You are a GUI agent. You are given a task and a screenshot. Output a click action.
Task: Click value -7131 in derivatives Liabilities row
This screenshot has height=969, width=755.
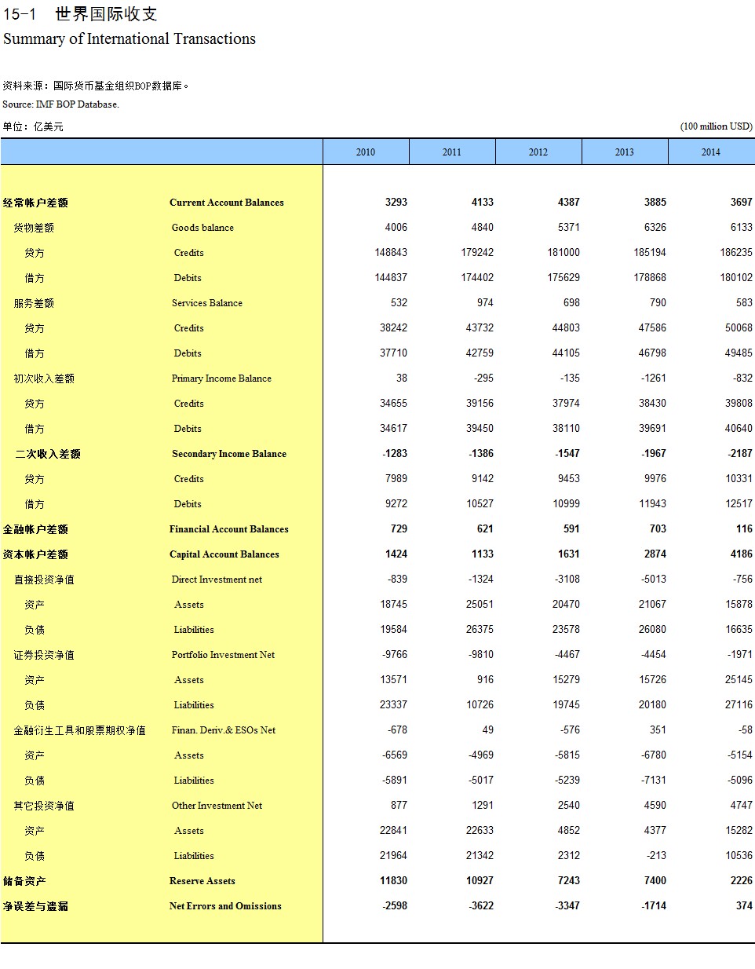(652, 780)
